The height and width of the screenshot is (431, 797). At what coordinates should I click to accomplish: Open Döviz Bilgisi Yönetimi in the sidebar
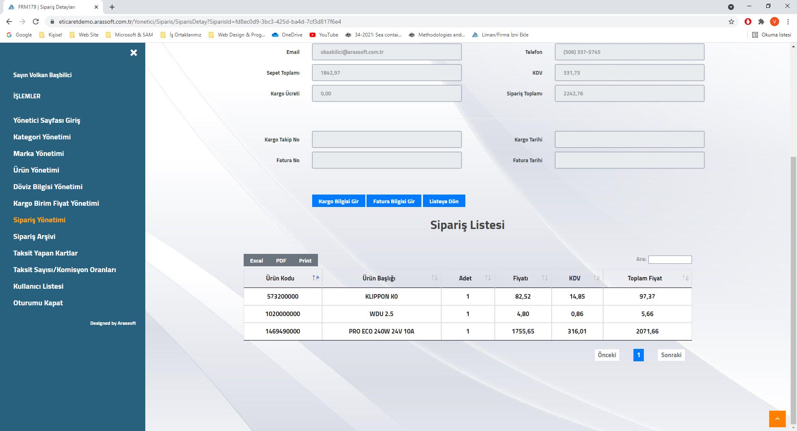pos(48,187)
